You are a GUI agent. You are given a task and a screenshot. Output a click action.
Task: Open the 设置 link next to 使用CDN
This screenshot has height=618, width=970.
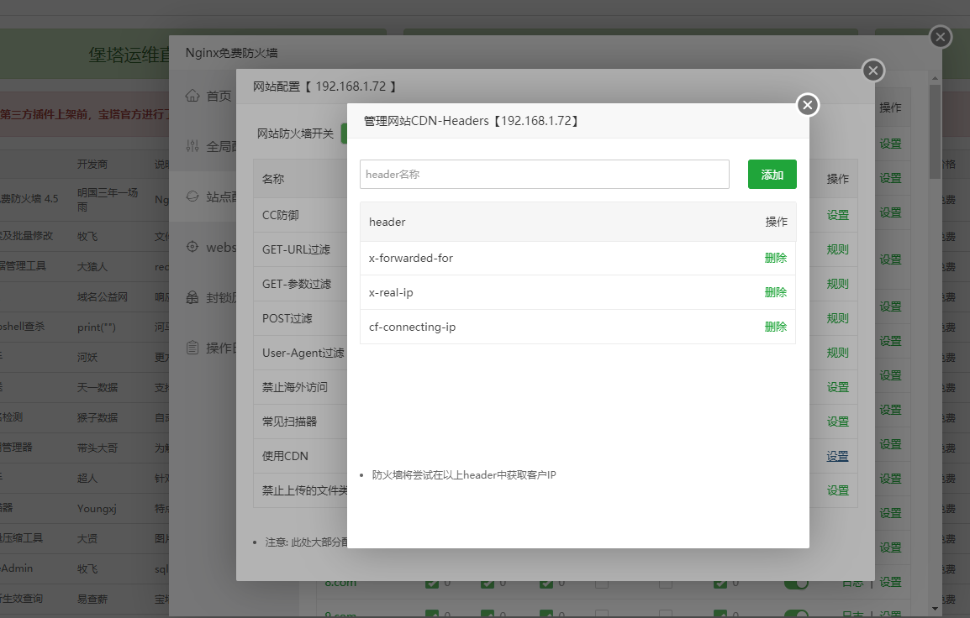point(837,455)
